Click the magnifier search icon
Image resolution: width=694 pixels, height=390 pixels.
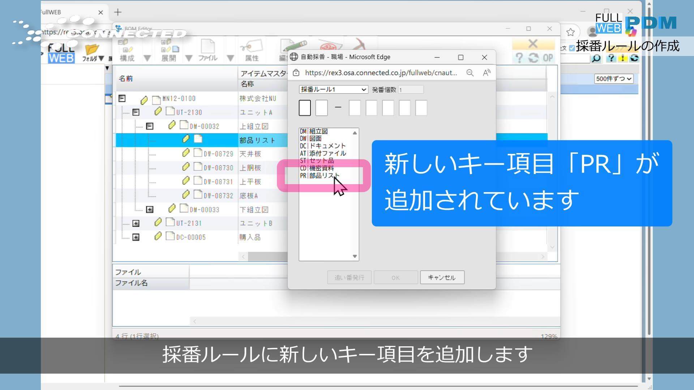[x=597, y=58]
